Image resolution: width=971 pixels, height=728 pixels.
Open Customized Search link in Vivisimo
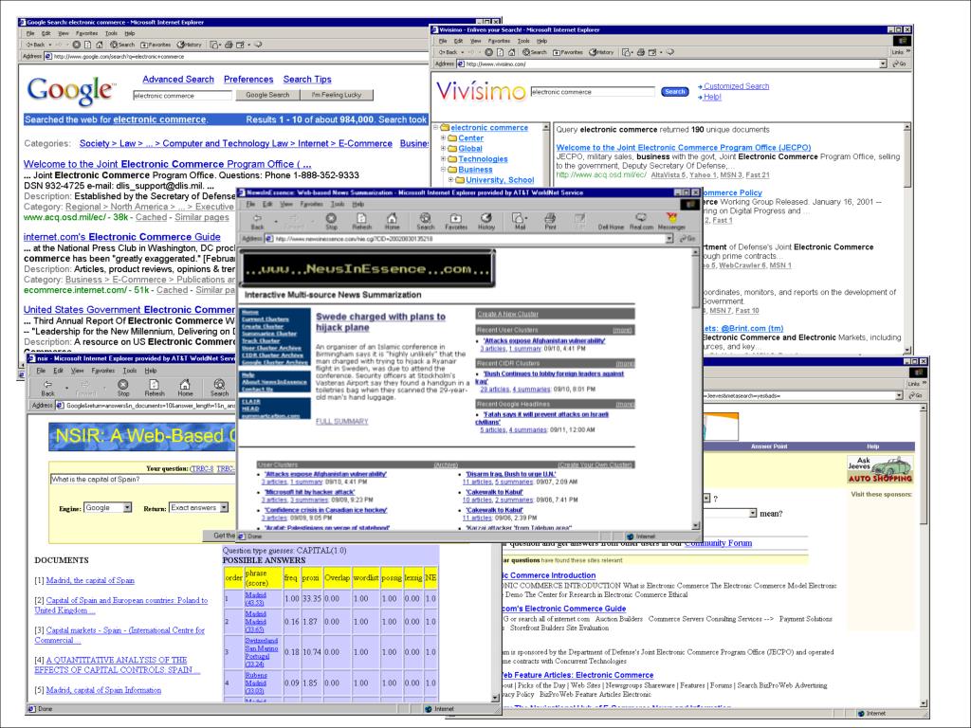click(x=736, y=86)
